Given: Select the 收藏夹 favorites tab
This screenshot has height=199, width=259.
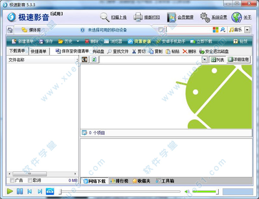Looking at the screenshot, I should point(142,181).
